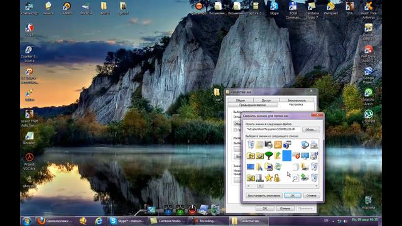Select the orange key icon
The width and height of the screenshot is (402, 226).
pos(278,144)
